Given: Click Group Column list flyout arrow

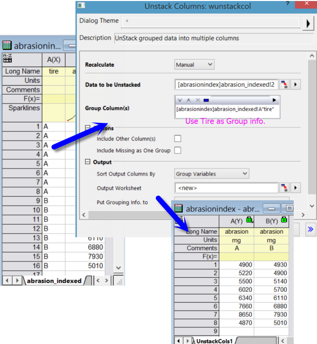Looking at the screenshot, I should 274,100.
